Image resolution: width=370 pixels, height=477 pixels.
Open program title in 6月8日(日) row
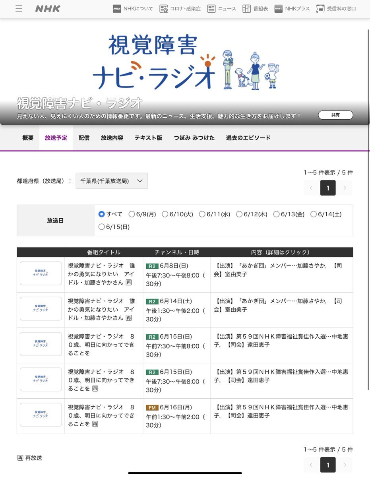[x=102, y=274]
